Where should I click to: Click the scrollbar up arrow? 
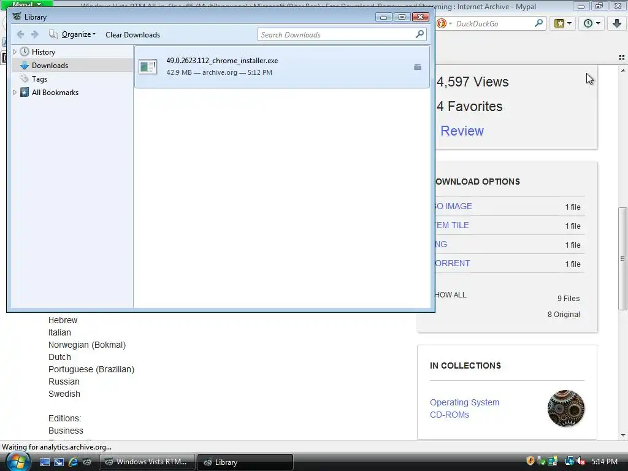pos(622,71)
